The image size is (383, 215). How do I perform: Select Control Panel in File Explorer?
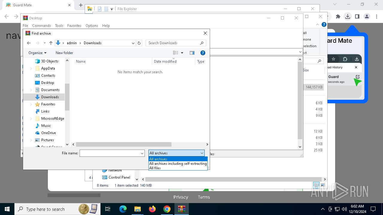[116, 177]
